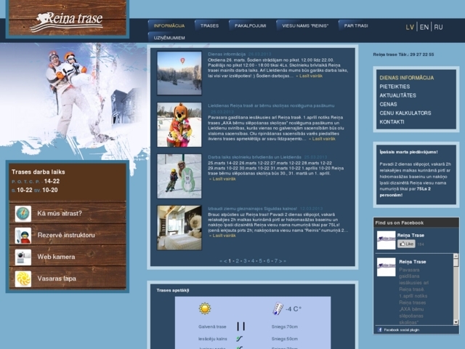Switch language to RU

(438, 27)
